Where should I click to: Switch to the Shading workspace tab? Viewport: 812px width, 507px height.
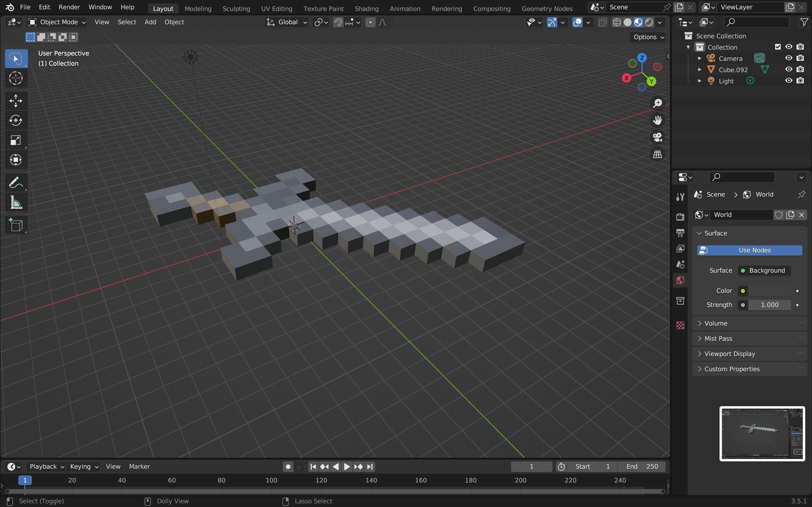pos(367,9)
